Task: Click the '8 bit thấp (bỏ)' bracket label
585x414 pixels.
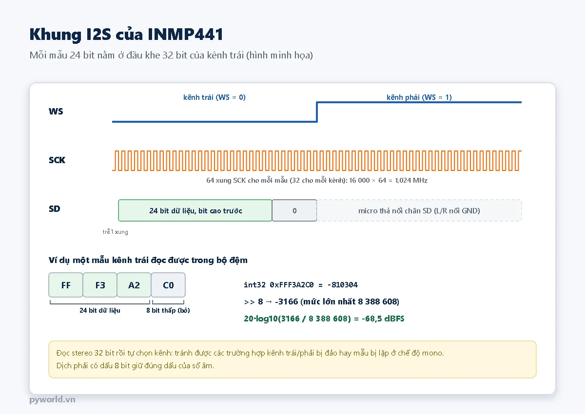Action: point(168,311)
